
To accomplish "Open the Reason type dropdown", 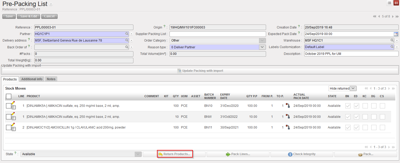I will (262, 47).
